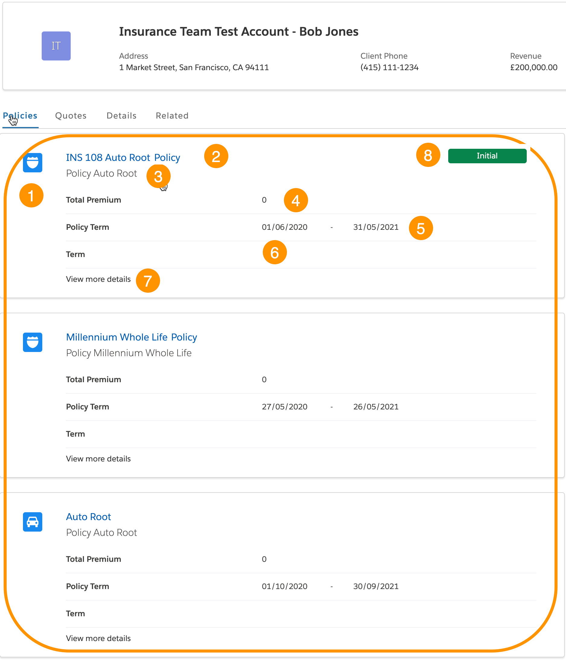Click the INS 108 Auto Root policy shield icon
This screenshot has height=661, width=566.
pyautogui.click(x=33, y=162)
